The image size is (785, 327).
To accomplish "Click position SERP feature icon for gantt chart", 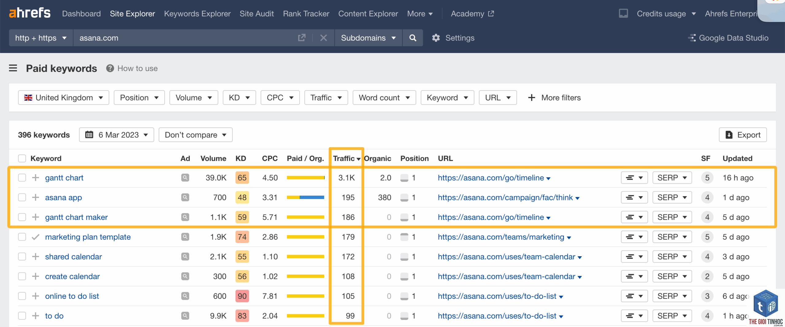I will click(404, 178).
